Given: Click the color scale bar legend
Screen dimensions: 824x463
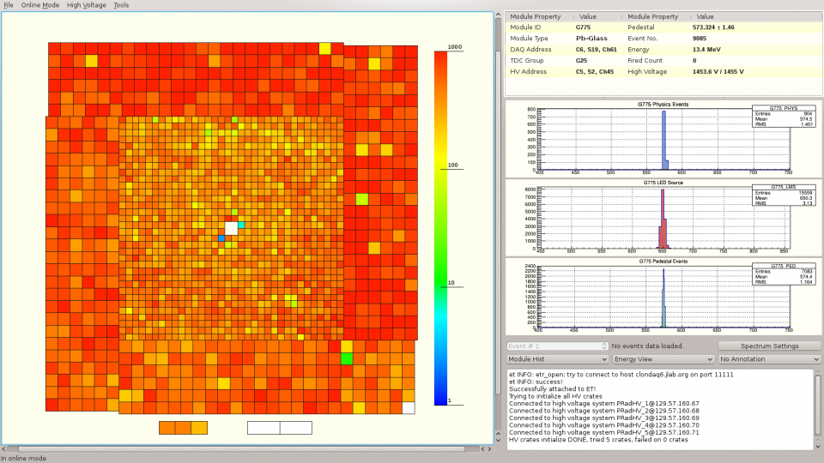Looking at the screenshot, I should point(440,228).
